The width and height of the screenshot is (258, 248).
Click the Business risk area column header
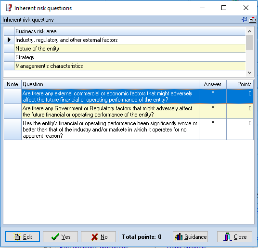click(x=129, y=31)
